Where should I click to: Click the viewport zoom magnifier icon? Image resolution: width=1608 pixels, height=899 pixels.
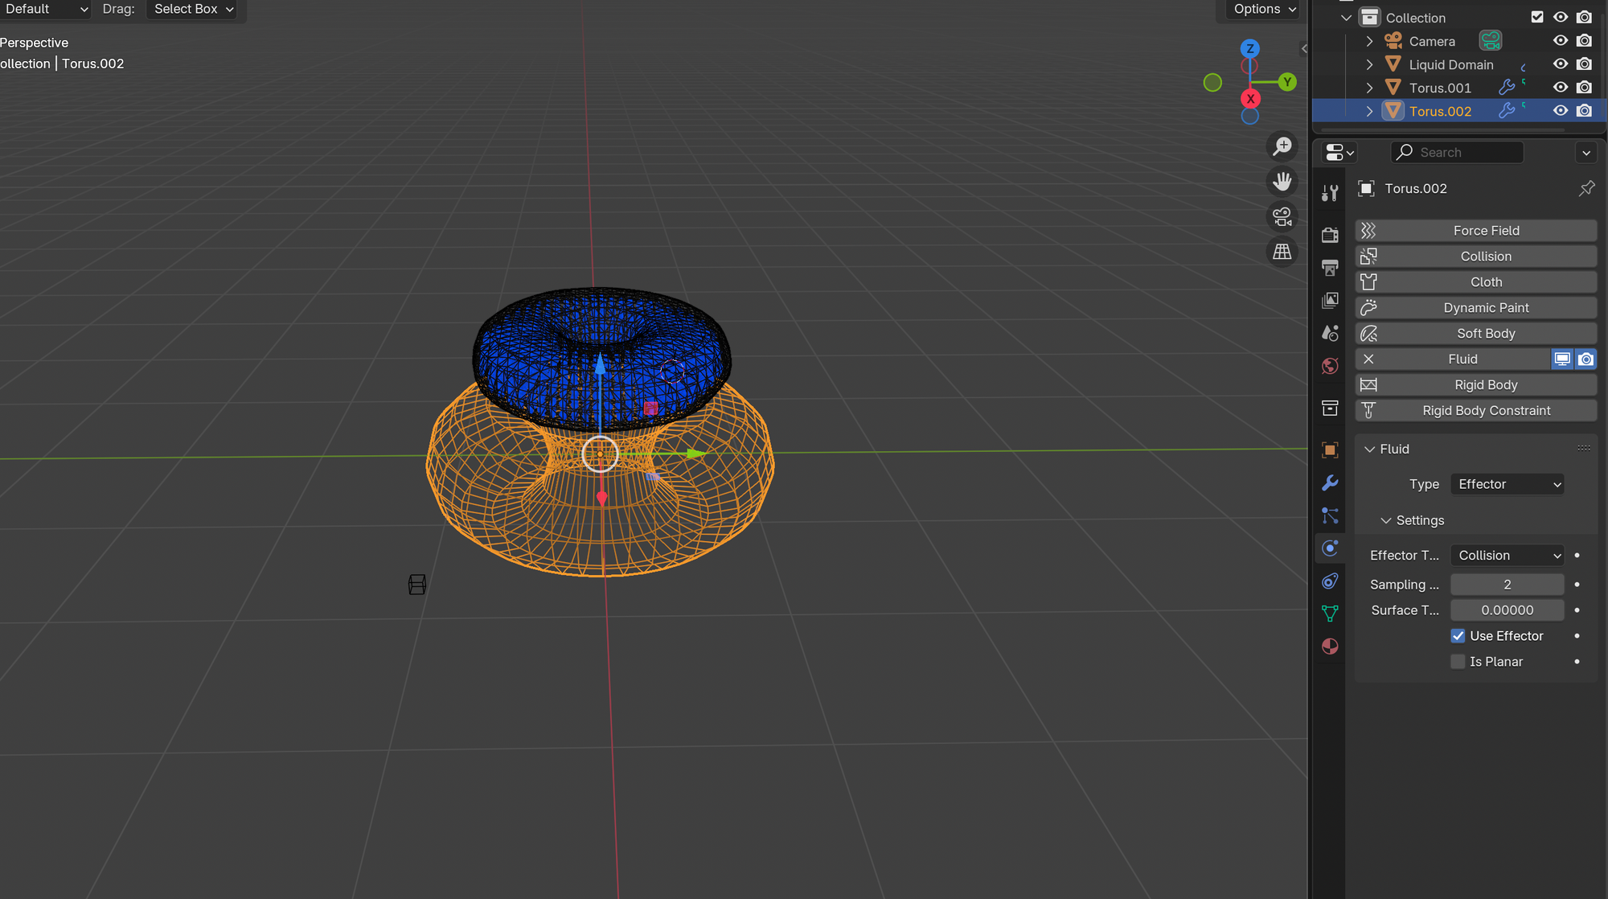[x=1282, y=146]
